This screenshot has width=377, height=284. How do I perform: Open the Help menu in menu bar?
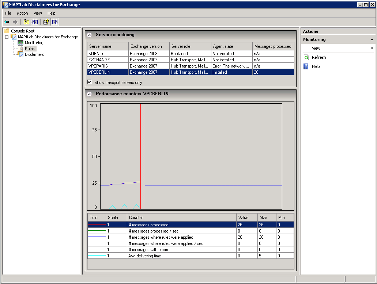52,13
